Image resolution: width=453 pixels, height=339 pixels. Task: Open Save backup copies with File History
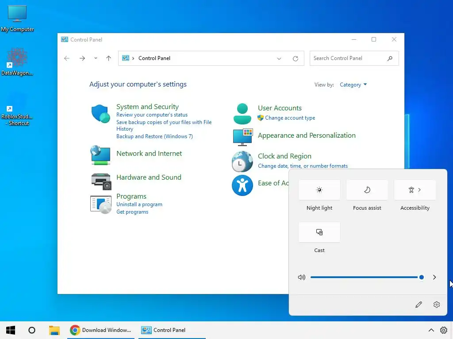pos(164,125)
